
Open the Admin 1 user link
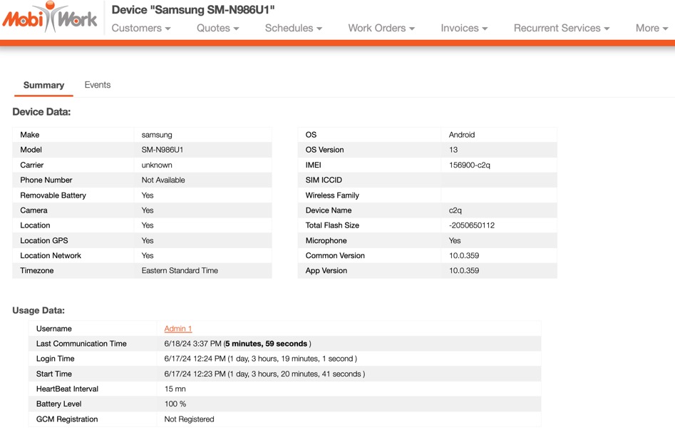tap(178, 329)
